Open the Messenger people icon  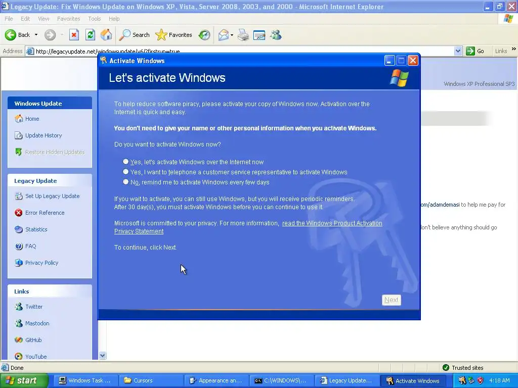click(x=276, y=35)
